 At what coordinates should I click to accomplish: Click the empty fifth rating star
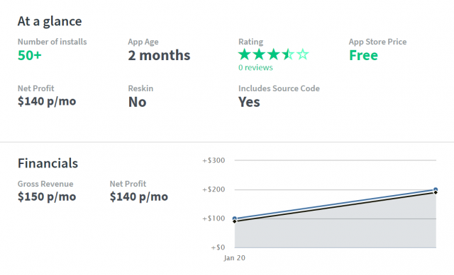point(303,54)
